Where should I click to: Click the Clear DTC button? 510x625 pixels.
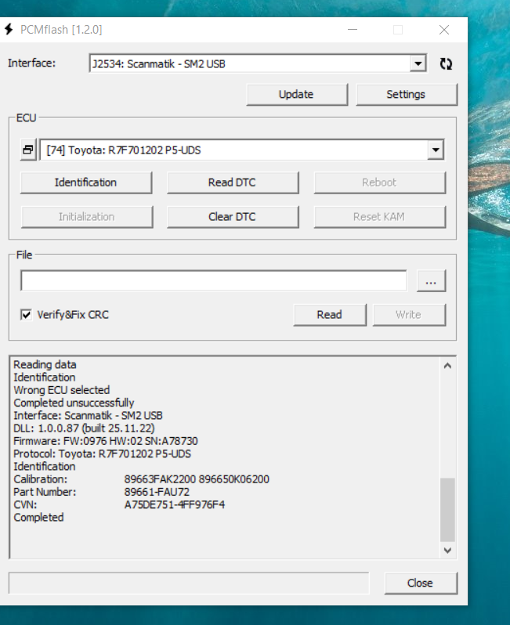click(x=233, y=217)
